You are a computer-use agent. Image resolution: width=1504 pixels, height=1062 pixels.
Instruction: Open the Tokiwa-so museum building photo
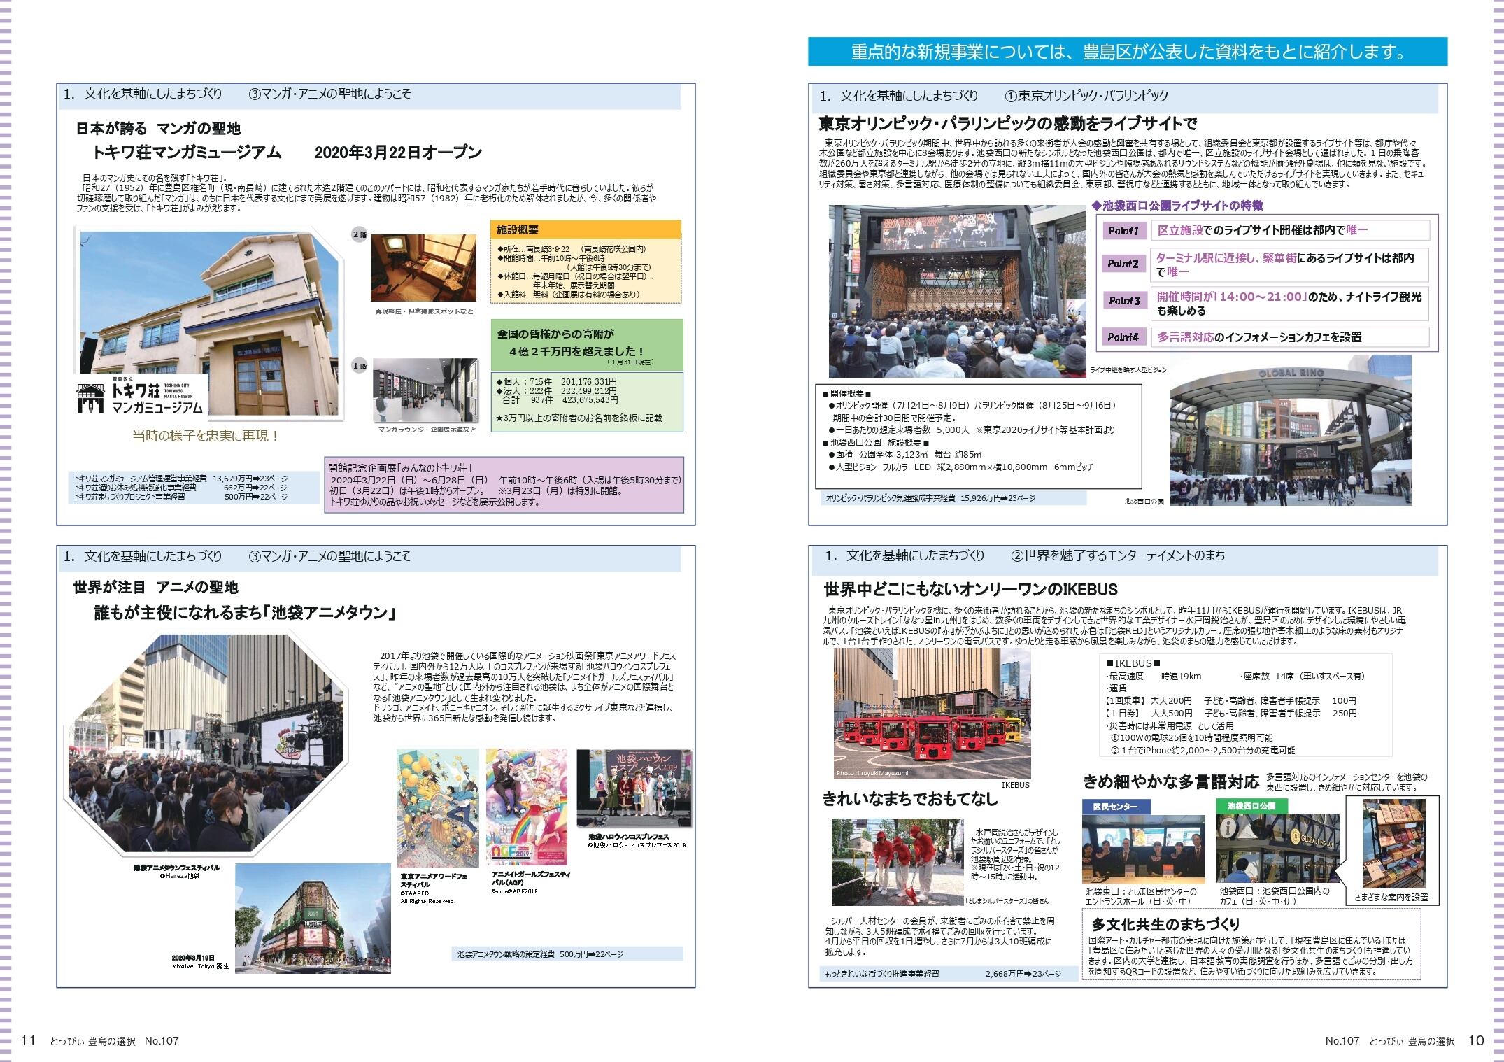tap(210, 308)
